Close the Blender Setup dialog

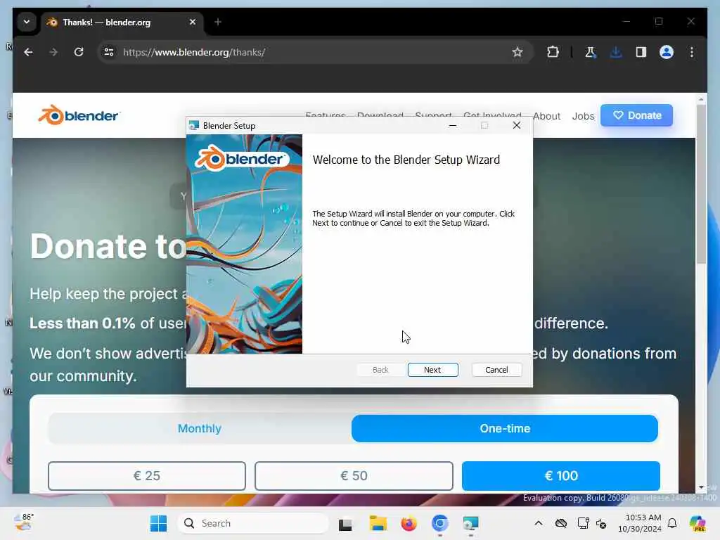point(517,125)
